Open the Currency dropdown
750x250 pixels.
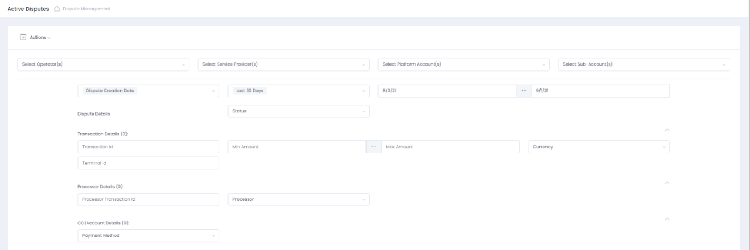(598, 147)
